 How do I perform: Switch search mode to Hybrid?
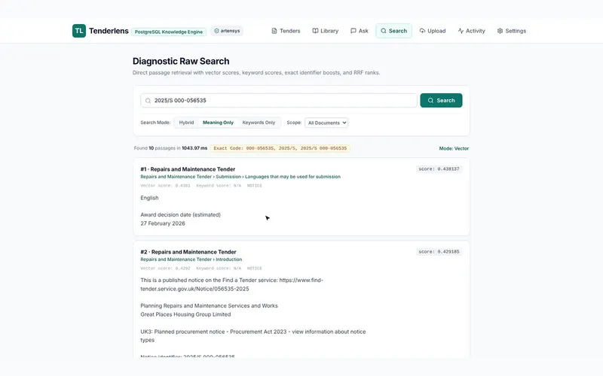click(186, 123)
